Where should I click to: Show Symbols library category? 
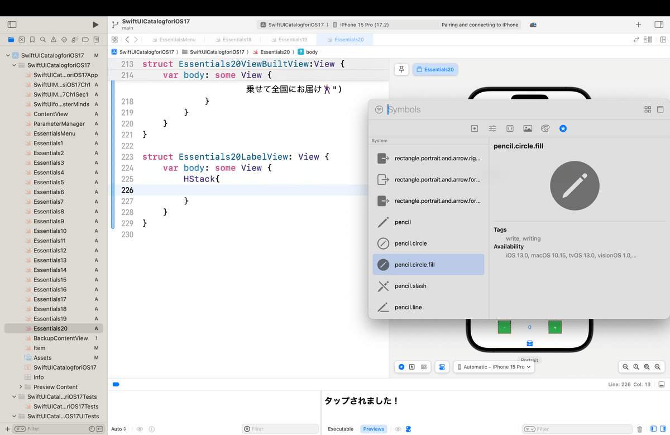point(563,128)
